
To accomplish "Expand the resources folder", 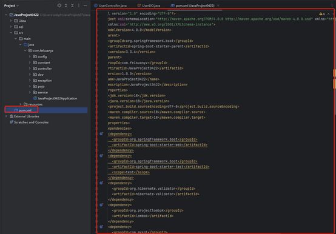I will (x=21, y=104).
